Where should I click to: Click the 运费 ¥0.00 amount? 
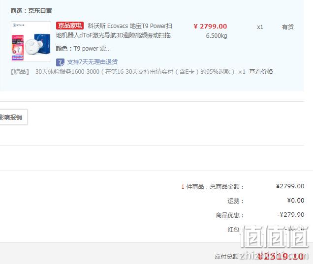tap(296, 201)
